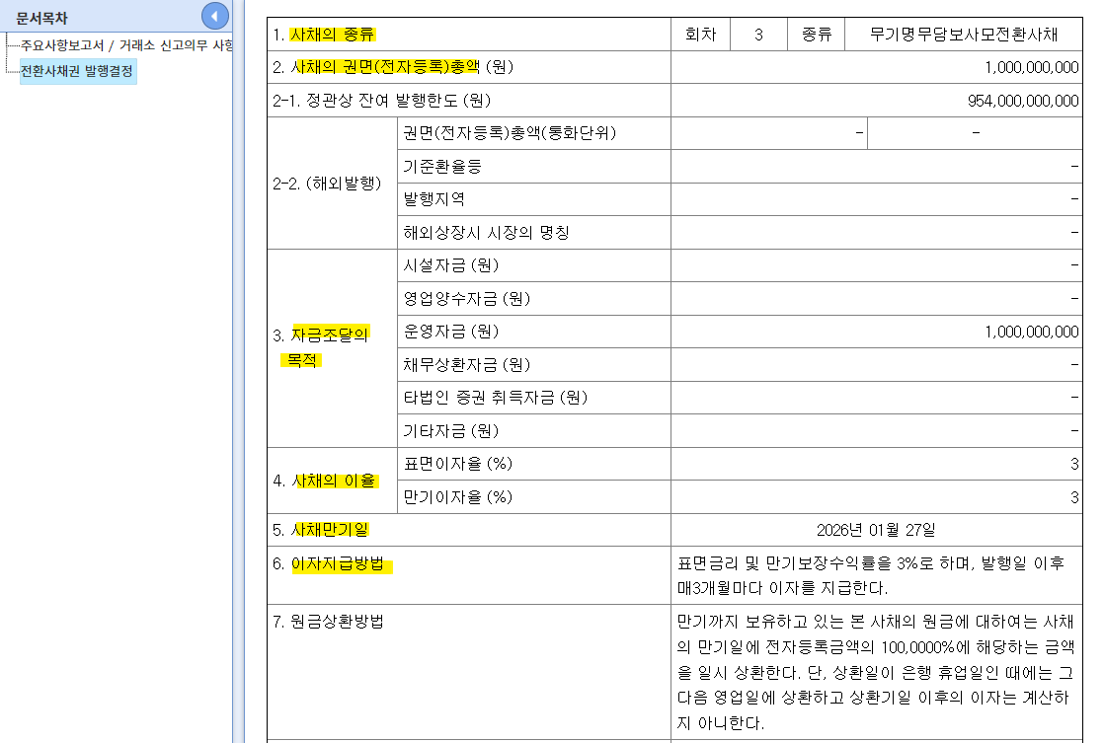Click the 무기명무담보사모전환사채 bond type cell

(973, 33)
